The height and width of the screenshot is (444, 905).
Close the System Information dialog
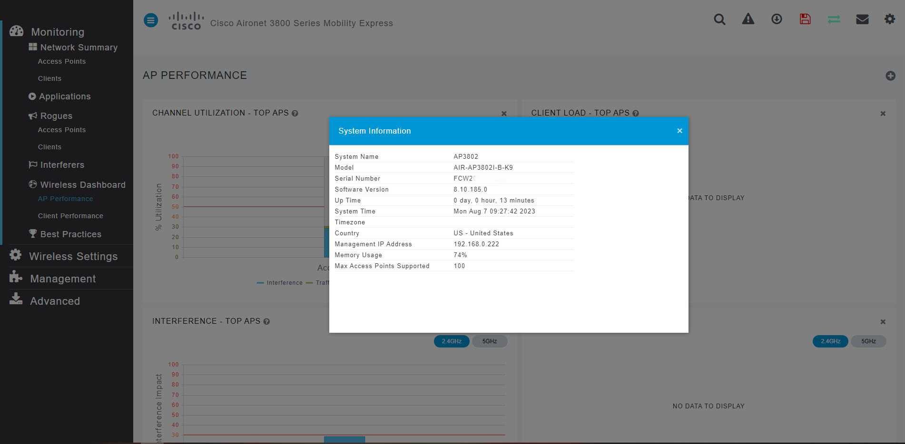[x=679, y=131]
